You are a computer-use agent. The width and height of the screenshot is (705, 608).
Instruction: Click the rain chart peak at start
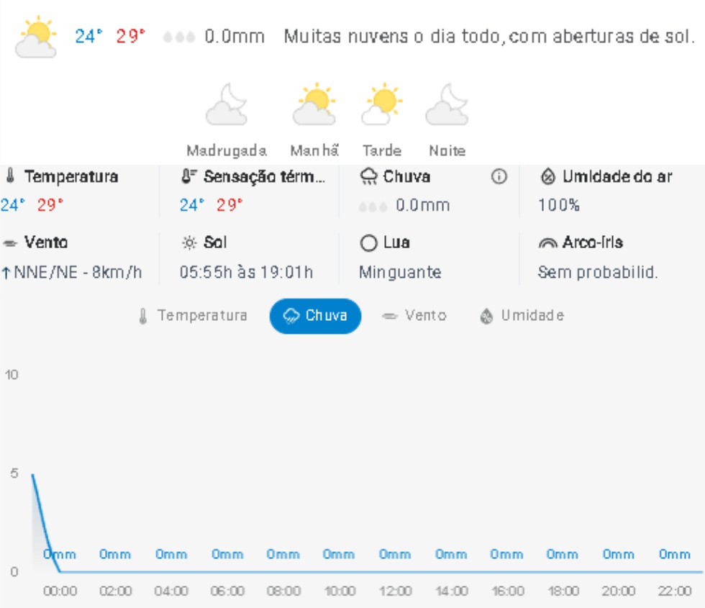point(32,474)
